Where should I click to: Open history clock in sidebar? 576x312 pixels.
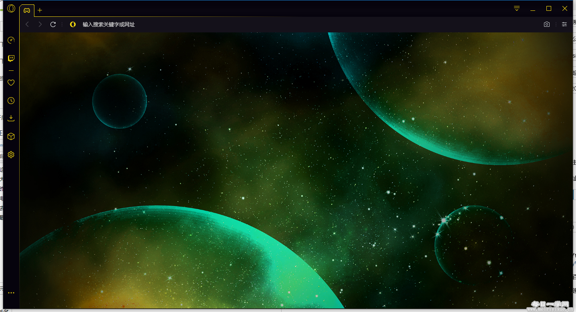11,101
